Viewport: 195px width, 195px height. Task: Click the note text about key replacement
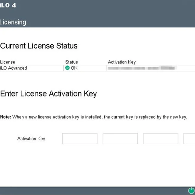click(x=99, y=117)
